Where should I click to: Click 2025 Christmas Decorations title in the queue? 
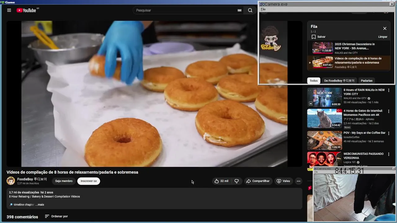[x=355, y=46]
